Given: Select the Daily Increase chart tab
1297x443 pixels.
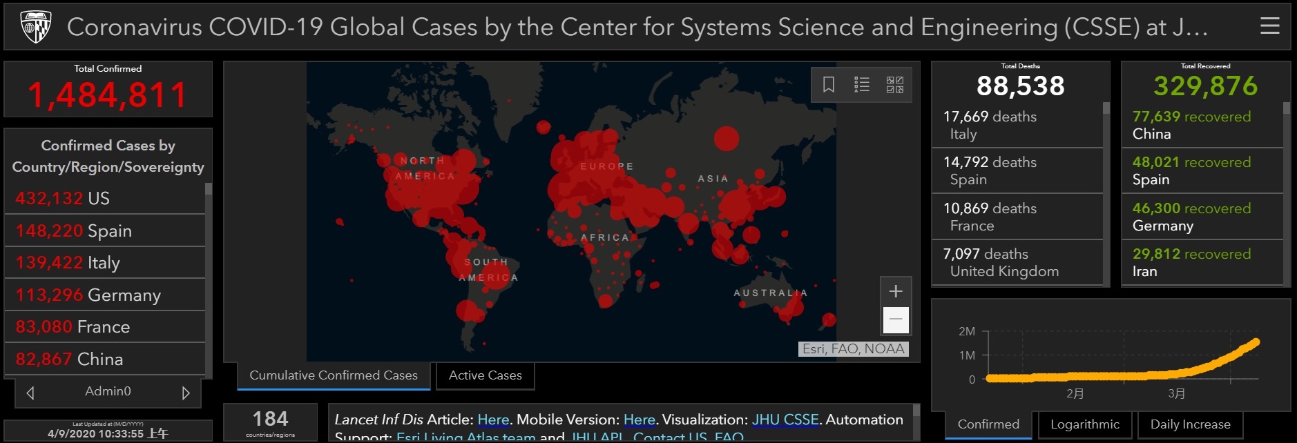Looking at the screenshot, I should pos(1190,424).
